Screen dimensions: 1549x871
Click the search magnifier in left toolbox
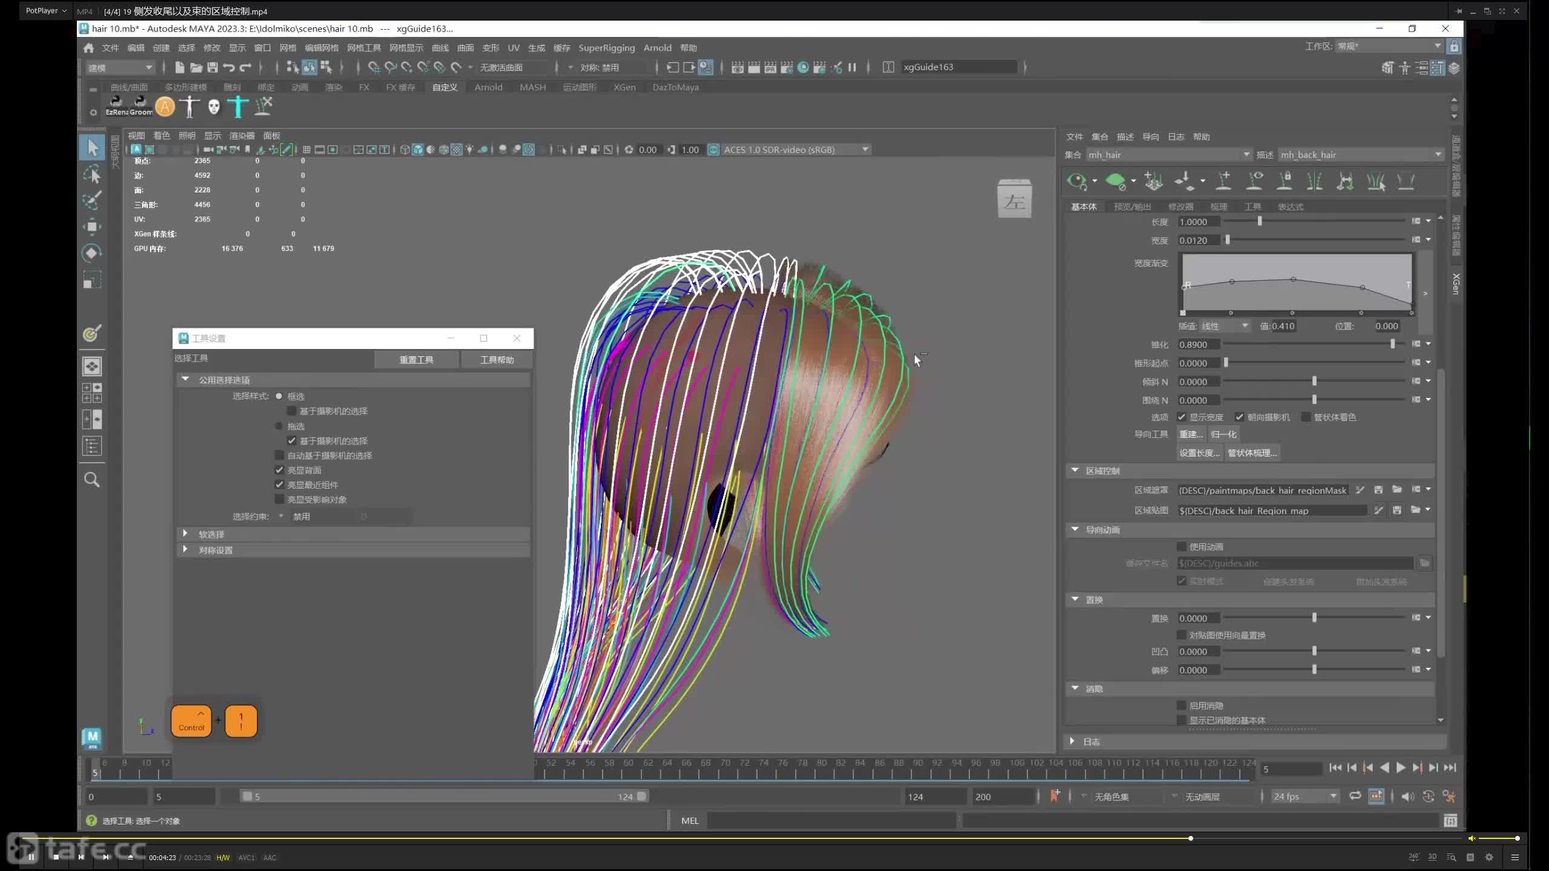(x=92, y=480)
